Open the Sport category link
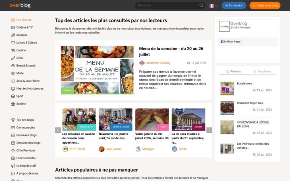The width and height of the screenshot is (290, 181). click(x=20, y=96)
